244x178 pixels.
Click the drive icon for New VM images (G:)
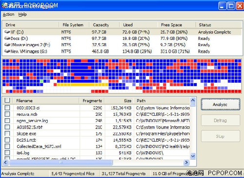click(x=7, y=51)
